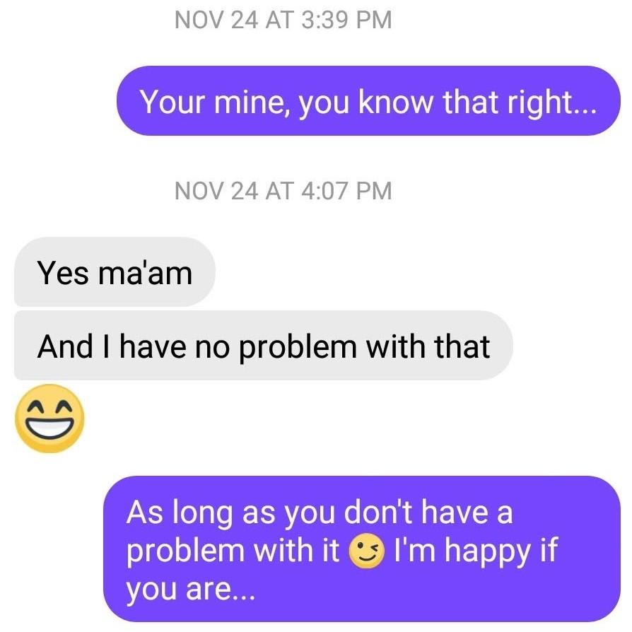
Task: Tap the large grinning emoji message
Action: click(49, 419)
